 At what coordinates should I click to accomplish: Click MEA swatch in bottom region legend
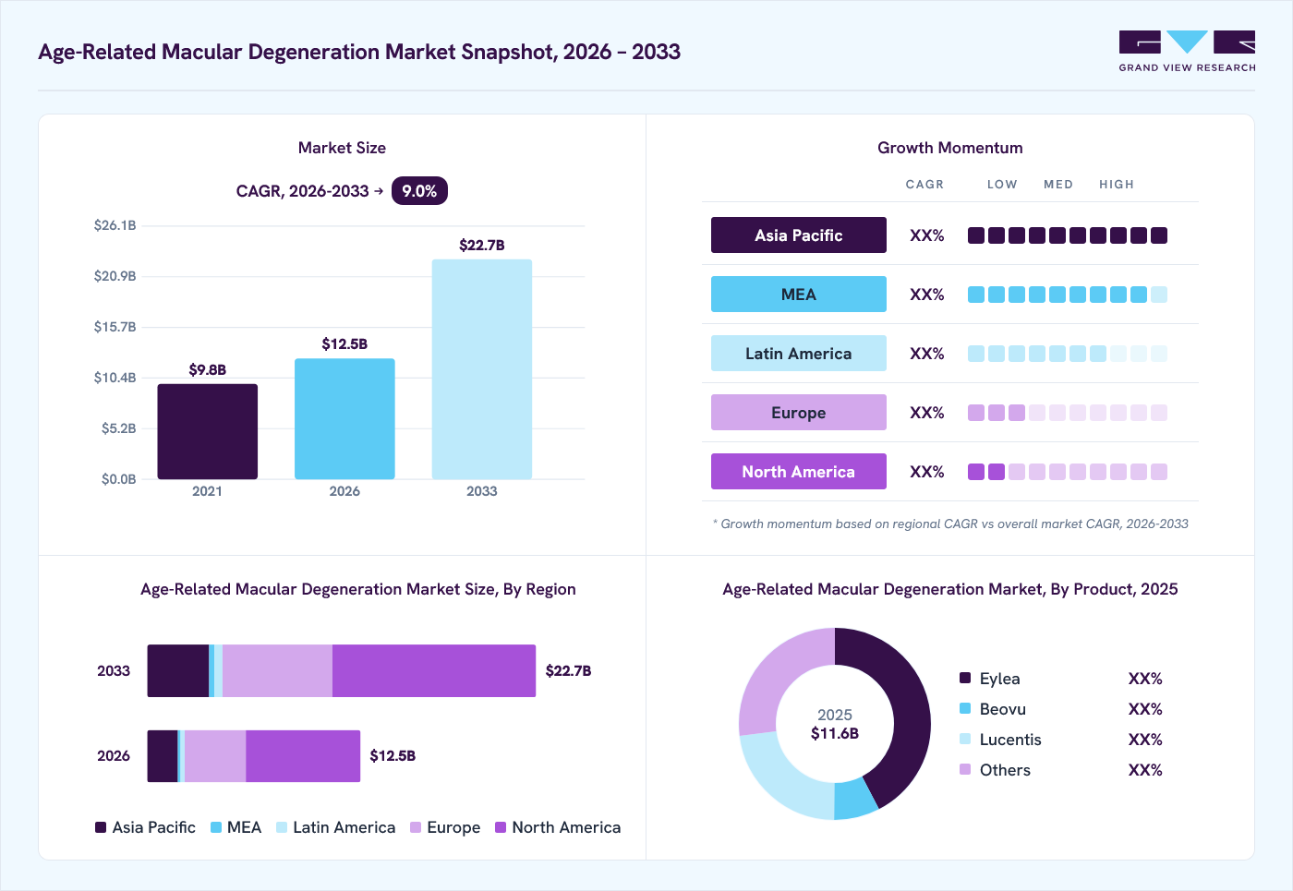click(x=216, y=827)
